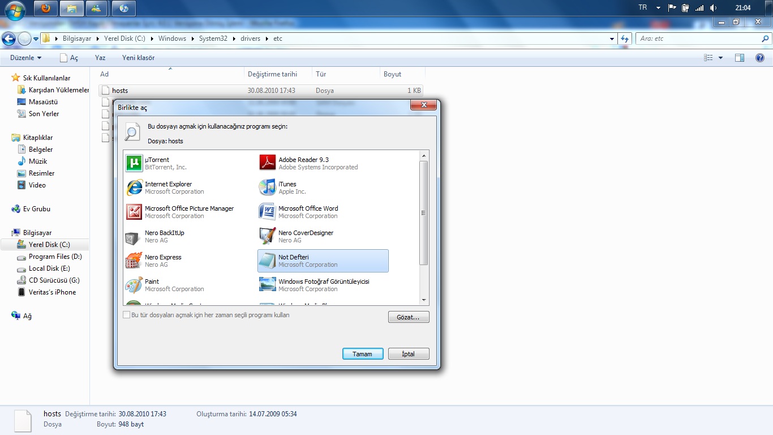Screen dimensions: 773x435
Task: Select Paint program icon
Action: [x=134, y=285]
